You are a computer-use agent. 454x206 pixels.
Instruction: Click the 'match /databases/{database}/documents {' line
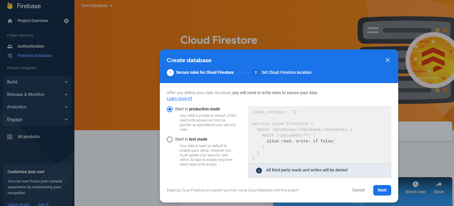point(304,130)
